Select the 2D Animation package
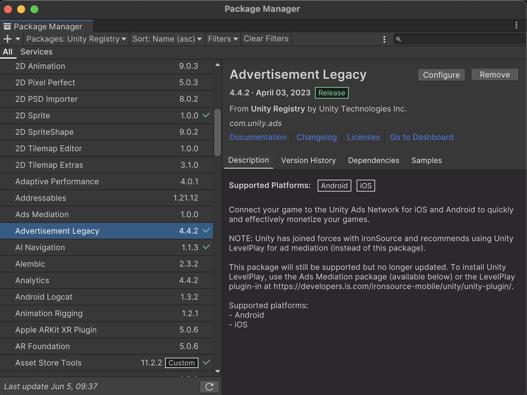527x395 pixels. tap(106, 66)
